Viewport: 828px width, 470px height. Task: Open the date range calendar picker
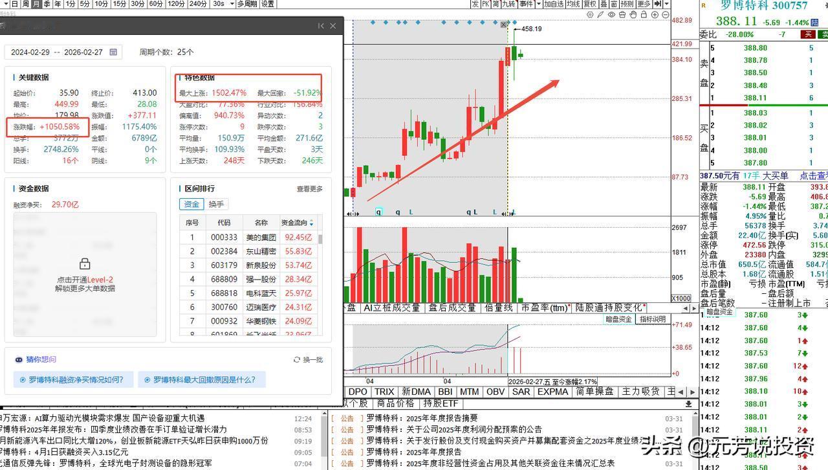pyautogui.click(x=113, y=52)
